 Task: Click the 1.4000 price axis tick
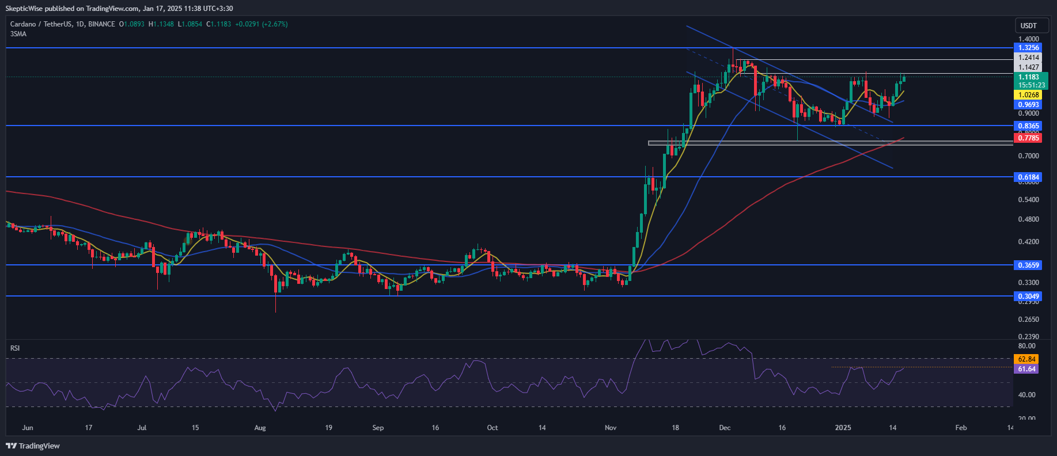pyautogui.click(x=1029, y=39)
